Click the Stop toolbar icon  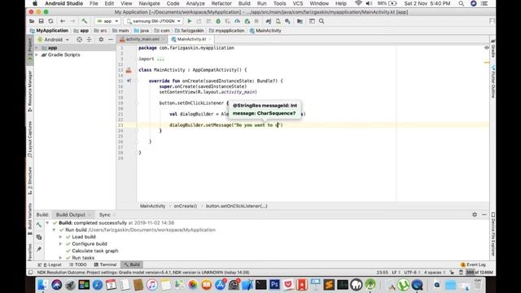point(256,21)
